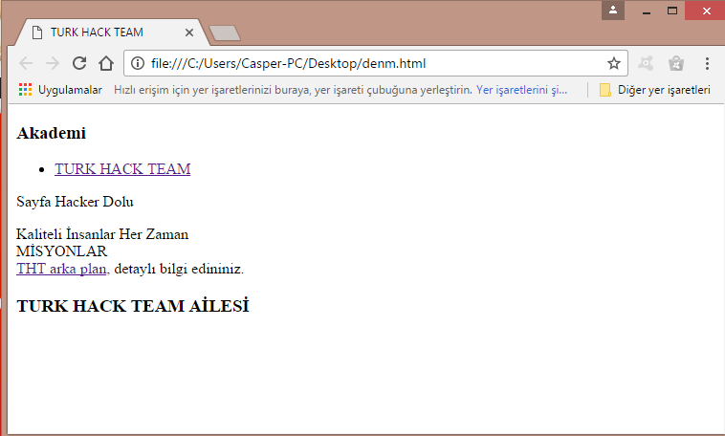Reload the page with the refresh icon
This screenshot has width=725, height=436.
(x=79, y=63)
